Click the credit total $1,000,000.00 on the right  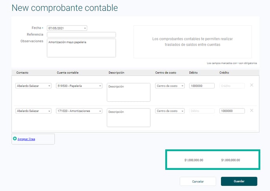click(230, 160)
